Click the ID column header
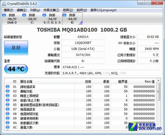Viewport: 165px width, 135px height. [x=15, y=81]
